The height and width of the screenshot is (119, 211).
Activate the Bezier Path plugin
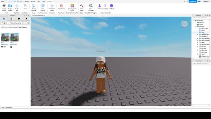click(x=81, y=8)
